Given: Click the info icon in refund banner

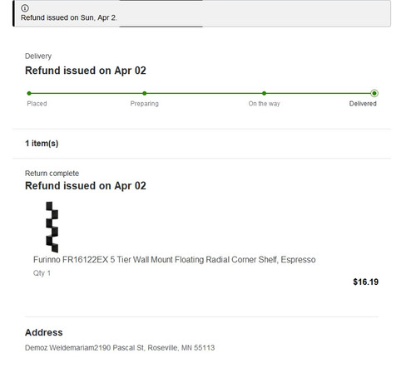Looking at the screenshot, I should [25, 8].
